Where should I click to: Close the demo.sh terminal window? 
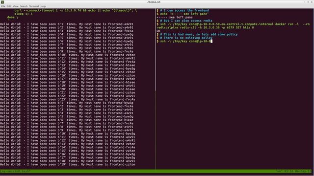(x=312, y=2)
